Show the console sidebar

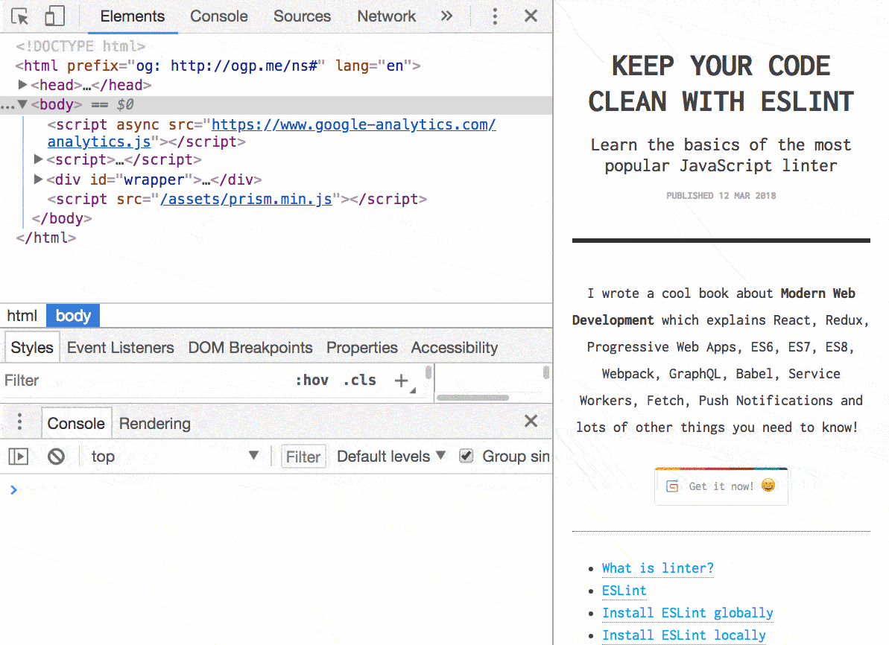tap(18, 456)
